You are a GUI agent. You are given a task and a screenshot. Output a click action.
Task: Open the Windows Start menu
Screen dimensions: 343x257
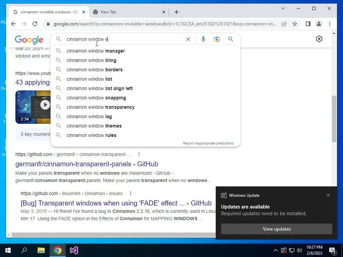8,250
